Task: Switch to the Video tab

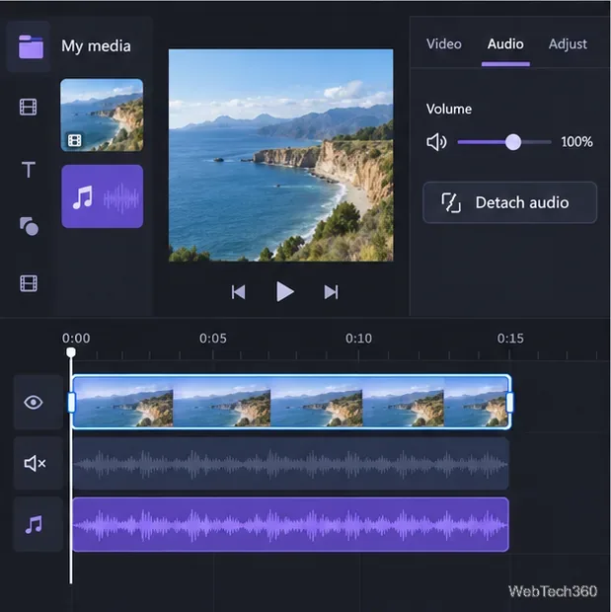Action: (x=444, y=44)
